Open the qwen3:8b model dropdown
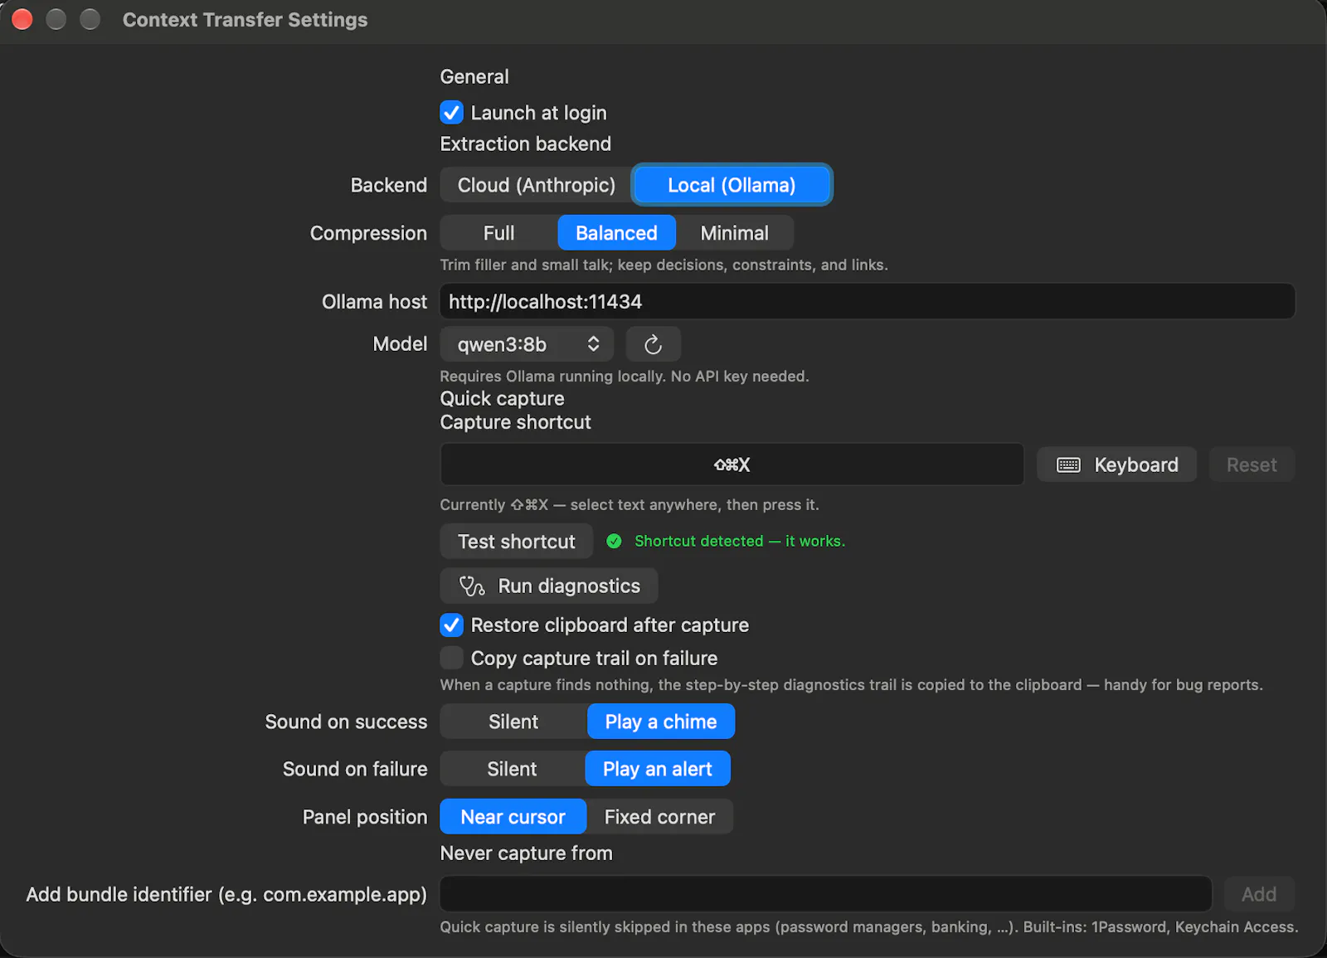The image size is (1327, 958). coord(527,344)
